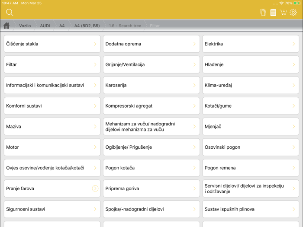
Task: Open Pogon kotača category
Action: click(151, 168)
